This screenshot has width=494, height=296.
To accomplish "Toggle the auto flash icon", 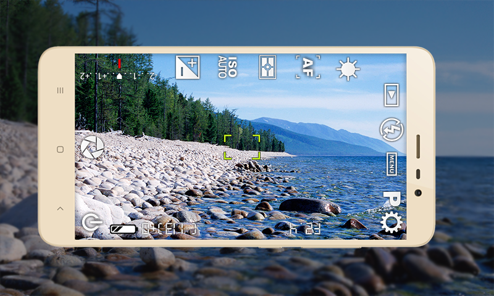I will tap(392, 130).
